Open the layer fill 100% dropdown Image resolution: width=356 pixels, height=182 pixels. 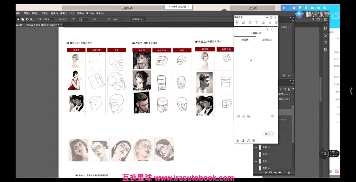(x=292, y=99)
